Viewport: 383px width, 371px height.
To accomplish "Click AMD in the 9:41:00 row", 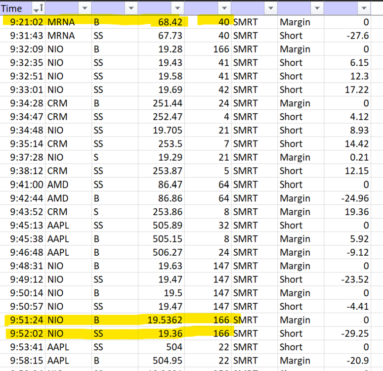I will tap(68, 185).
